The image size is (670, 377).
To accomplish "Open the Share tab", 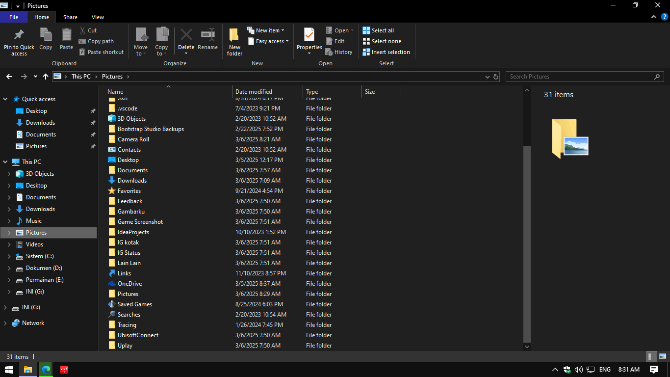I will tap(70, 17).
